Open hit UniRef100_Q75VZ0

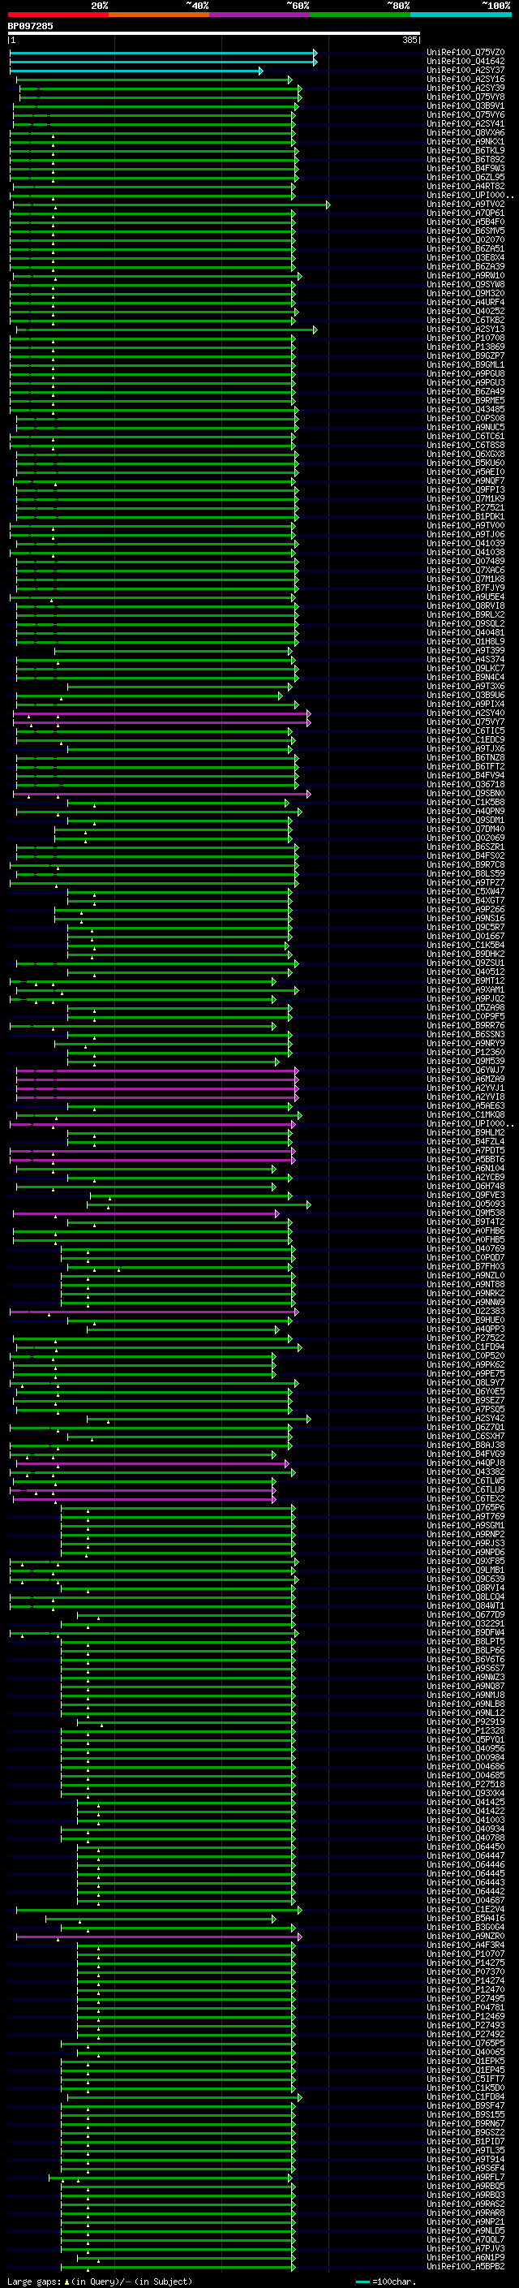465,53
